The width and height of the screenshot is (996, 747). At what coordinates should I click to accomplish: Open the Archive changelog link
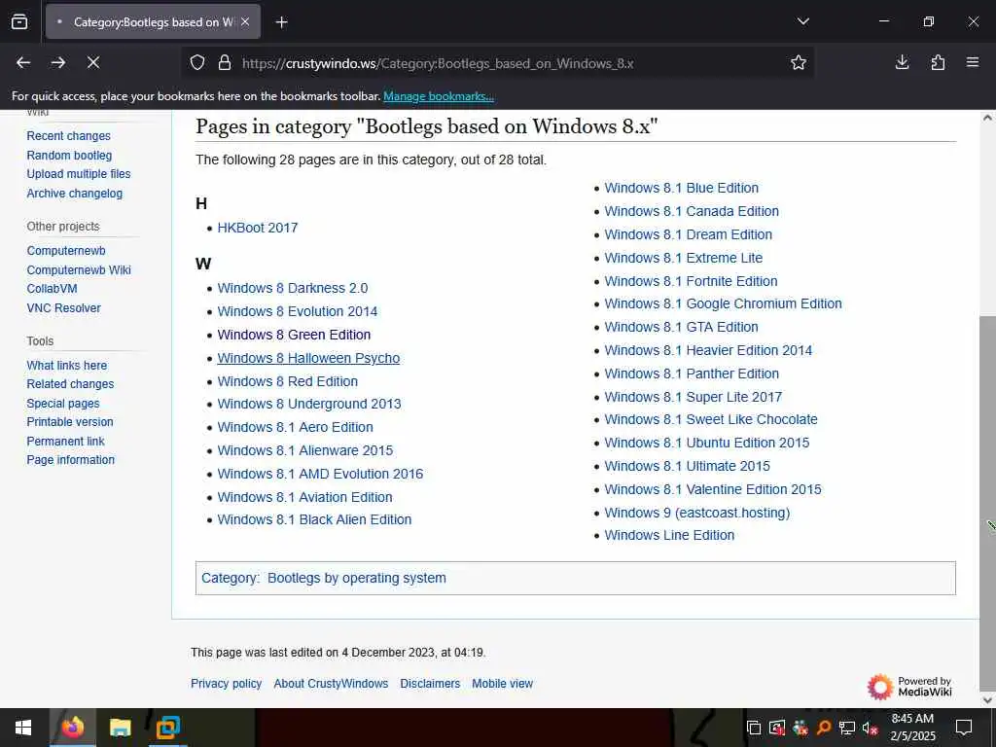74,194
